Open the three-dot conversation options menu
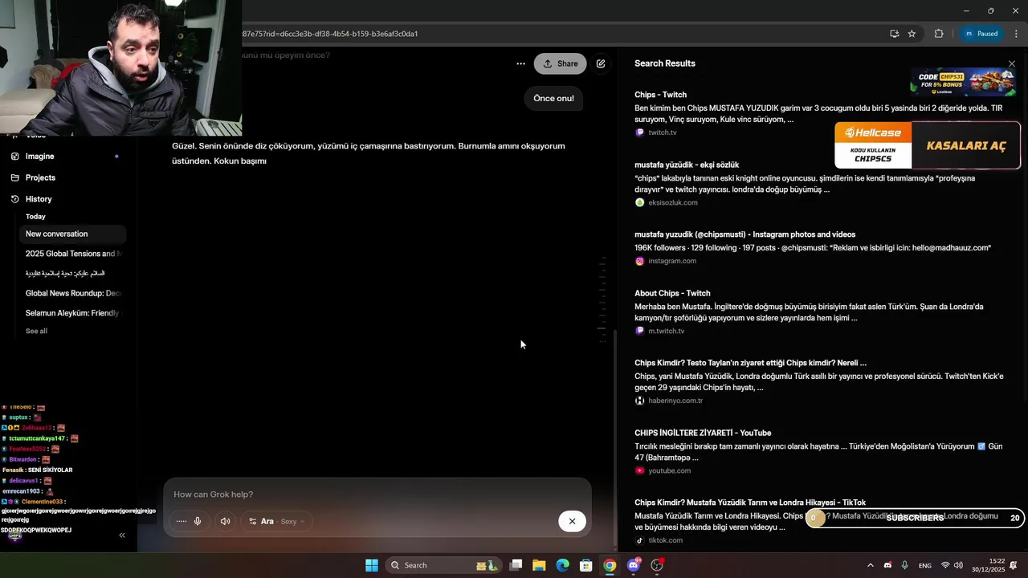This screenshot has height=578, width=1028. [520, 63]
